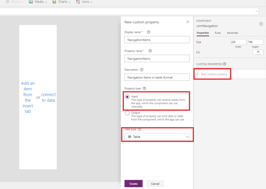This screenshot has height=189, width=266.
Task: Click the Property name help icon
Action: coord(150,51)
